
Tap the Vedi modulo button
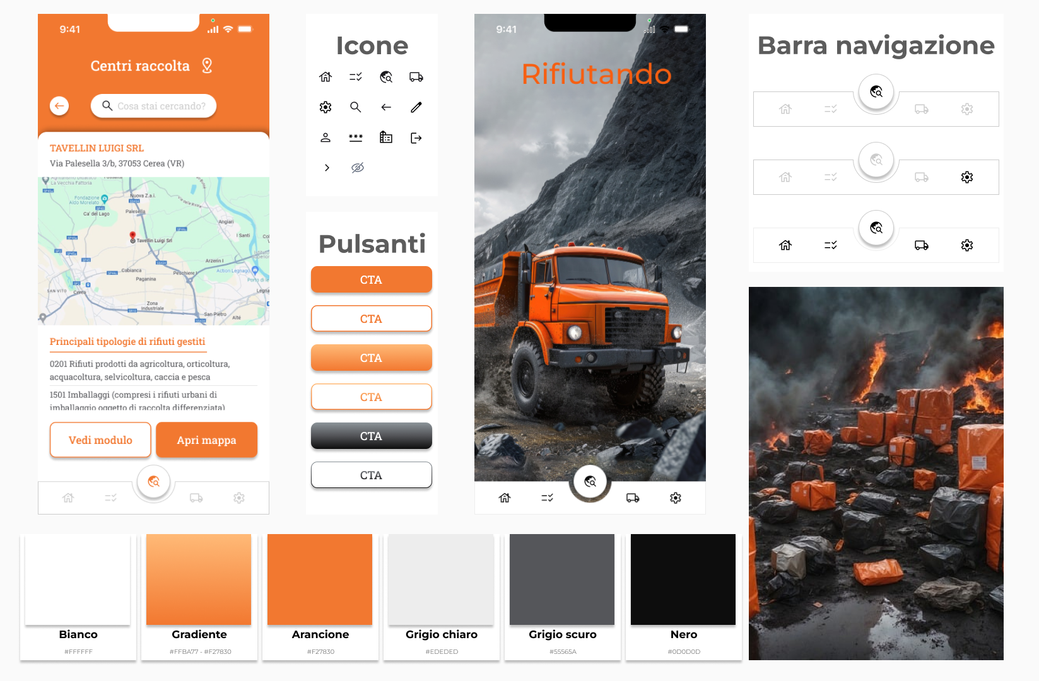coord(100,440)
